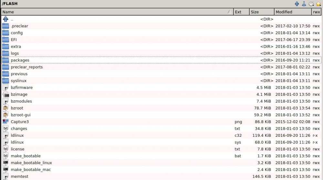Select the 'bzfirmware' file name
Screen dimensions: 323x180
[22, 87]
